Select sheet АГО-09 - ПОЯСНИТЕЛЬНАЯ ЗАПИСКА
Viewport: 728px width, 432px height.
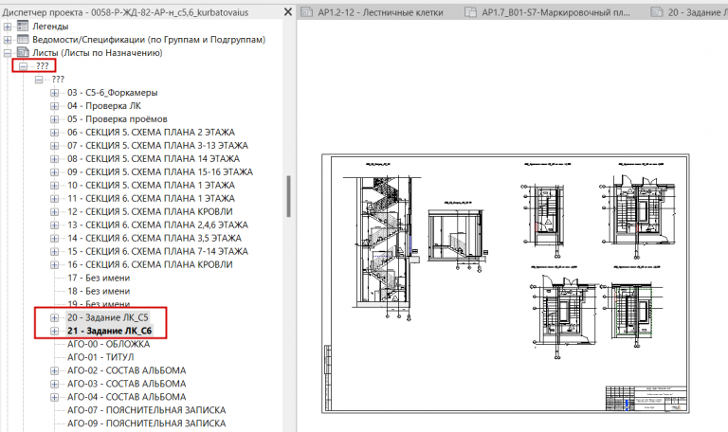tap(146, 423)
